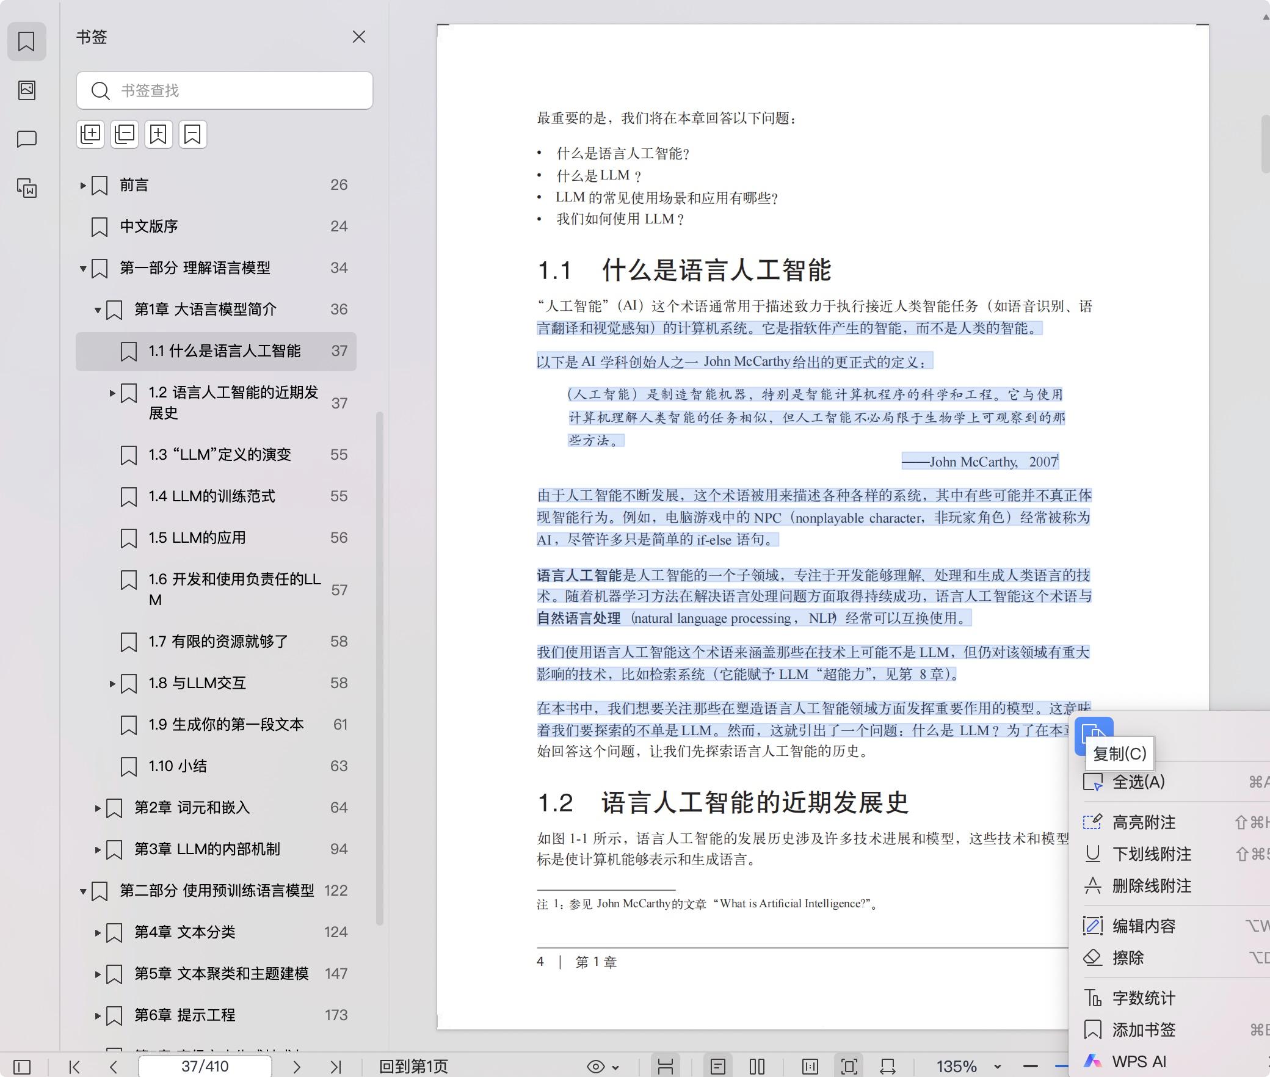The height and width of the screenshot is (1077, 1270).
Task: Click 回到第1页 button
Action: click(x=413, y=1067)
